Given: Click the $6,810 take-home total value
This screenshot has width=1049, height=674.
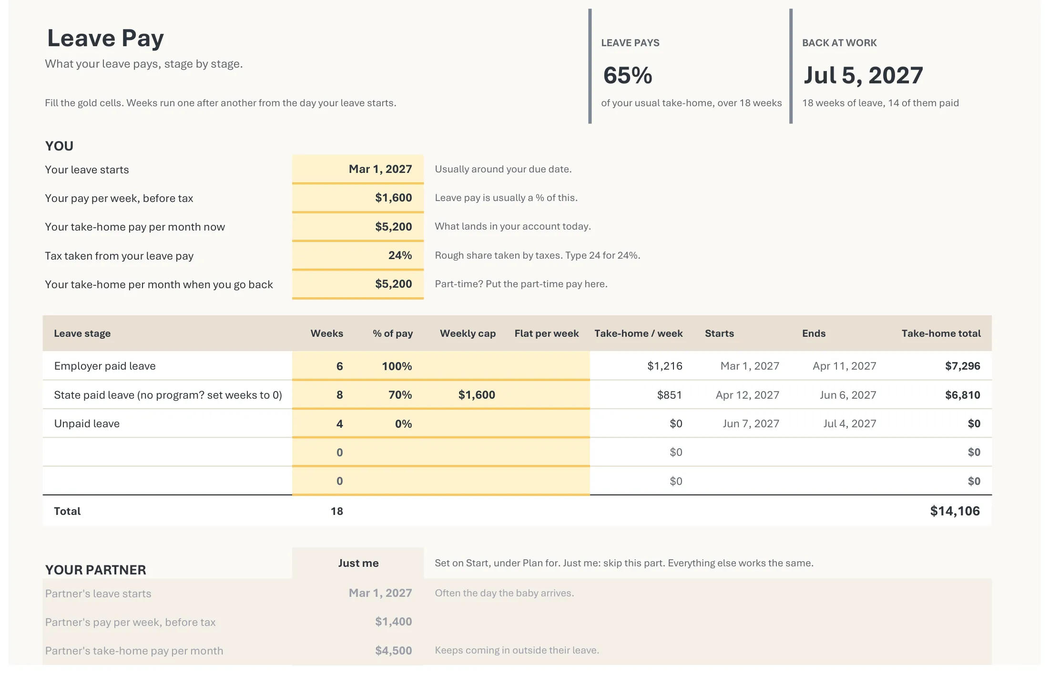Looking at the screenshot, I should (x=962, y=395).
